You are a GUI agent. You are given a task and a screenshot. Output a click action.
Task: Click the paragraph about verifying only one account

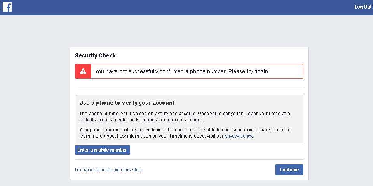(x=185, y=117)
